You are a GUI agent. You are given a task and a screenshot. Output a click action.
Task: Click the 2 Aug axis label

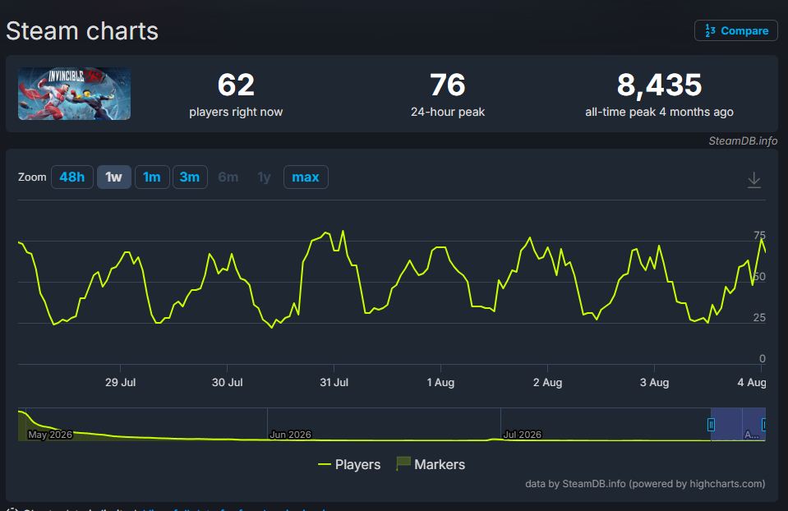pos(547,382)
